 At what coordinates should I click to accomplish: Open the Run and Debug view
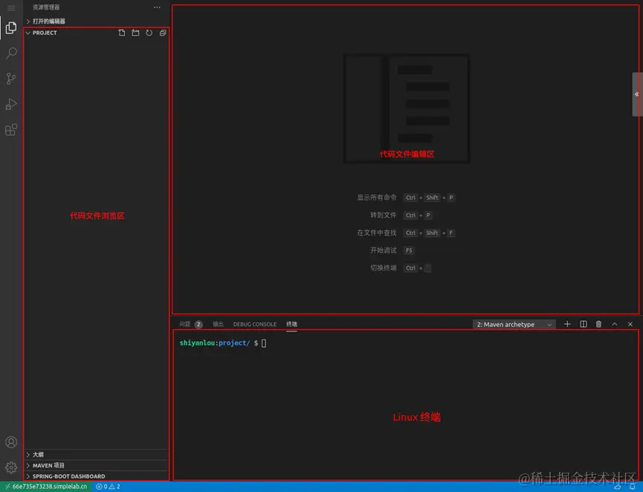(11, 104)
